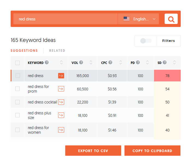Click the orange search magnifier button
The width and height of the screenshot is (190, 162).
[171, 19]
